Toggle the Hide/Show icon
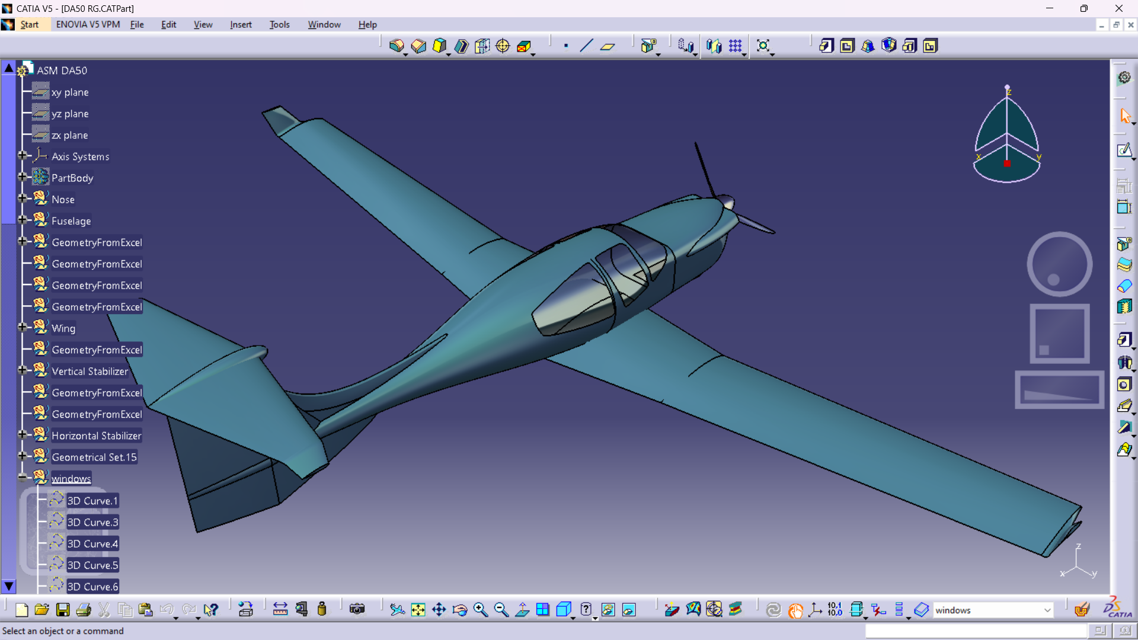The height and width of the screenshot is (640, 1138). (x=608, y=610)
